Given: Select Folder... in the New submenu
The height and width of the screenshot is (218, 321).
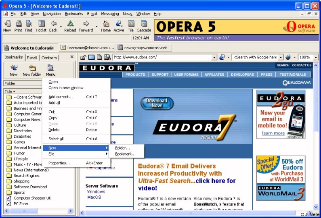Looking at the screenshot, I should [126, 148].
